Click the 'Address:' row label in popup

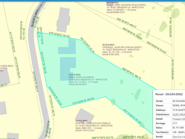point(161,110)
